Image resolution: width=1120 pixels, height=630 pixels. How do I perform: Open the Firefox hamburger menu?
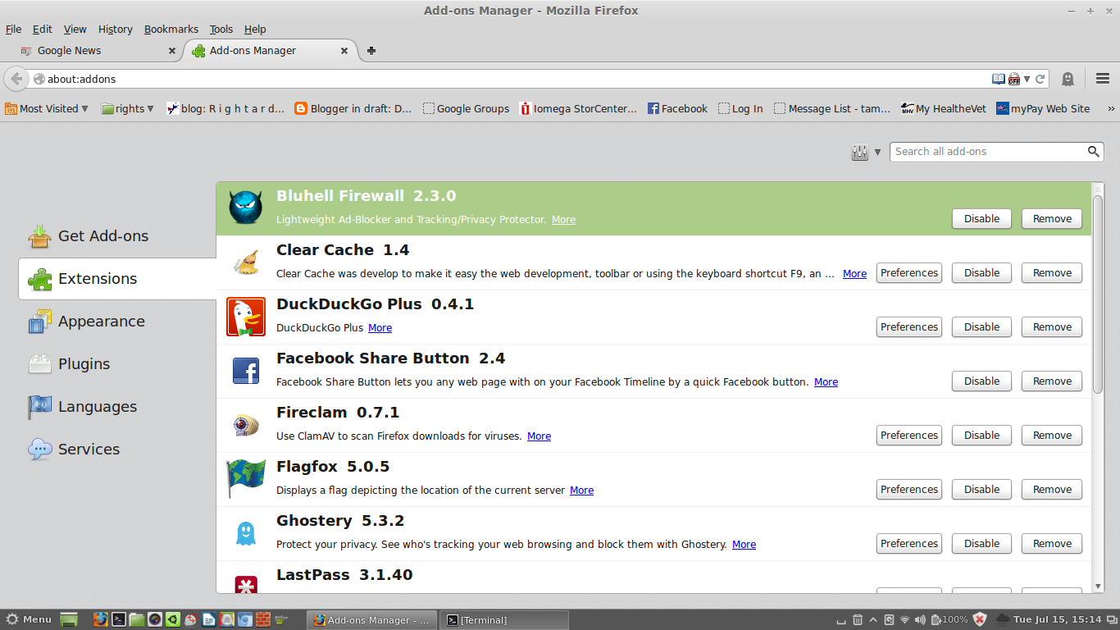[x=1103, y=79]
